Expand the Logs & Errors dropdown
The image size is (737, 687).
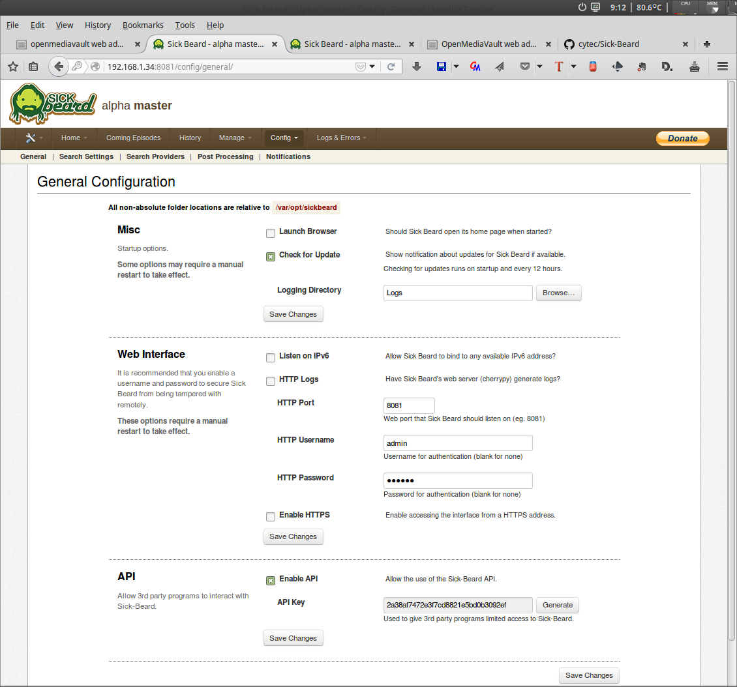341,138
